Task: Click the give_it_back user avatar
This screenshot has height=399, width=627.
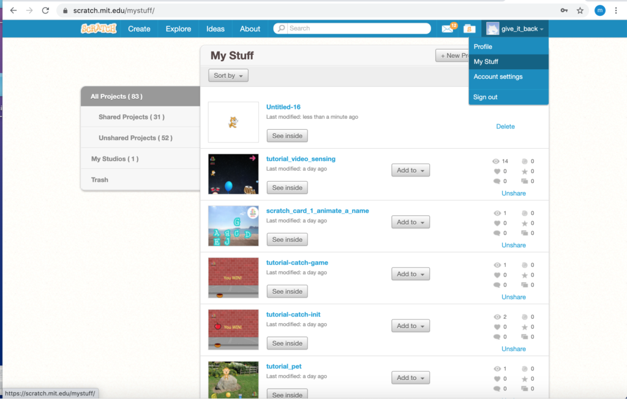Action: coord(493,29)
